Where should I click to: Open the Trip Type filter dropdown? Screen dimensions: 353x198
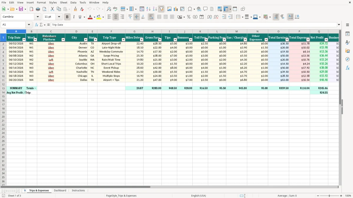[123, 40]
